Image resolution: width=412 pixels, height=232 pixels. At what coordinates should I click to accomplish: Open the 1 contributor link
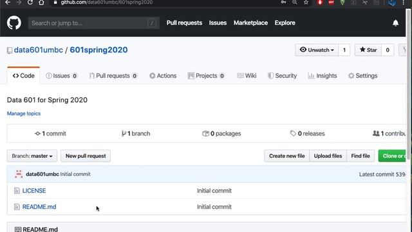[x=389, y=133]
